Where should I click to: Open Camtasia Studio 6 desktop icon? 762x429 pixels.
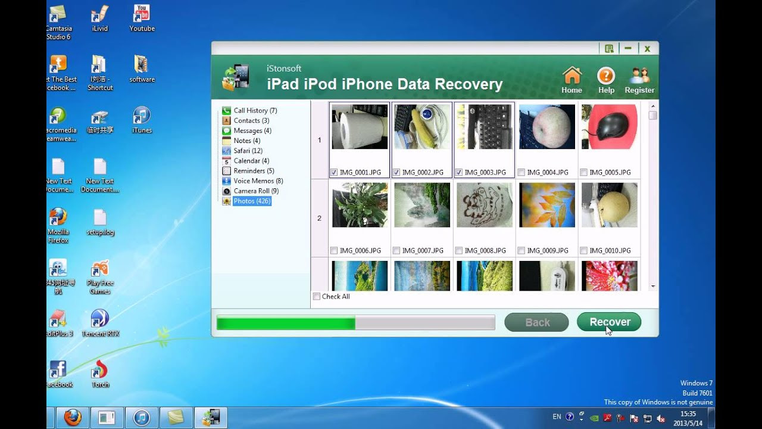(58, 23)
